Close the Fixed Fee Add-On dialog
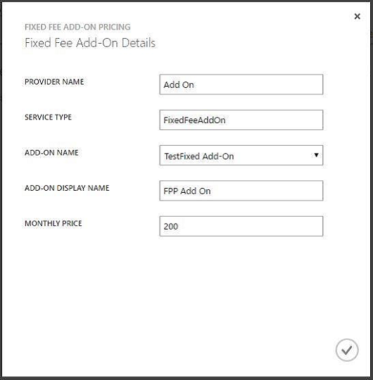 pos(357,16)
